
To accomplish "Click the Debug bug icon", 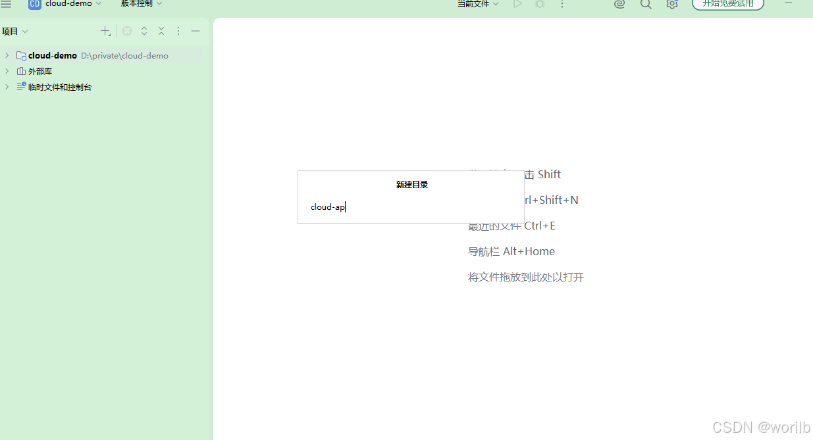I will pyautogui.click(x=540, y=4).
